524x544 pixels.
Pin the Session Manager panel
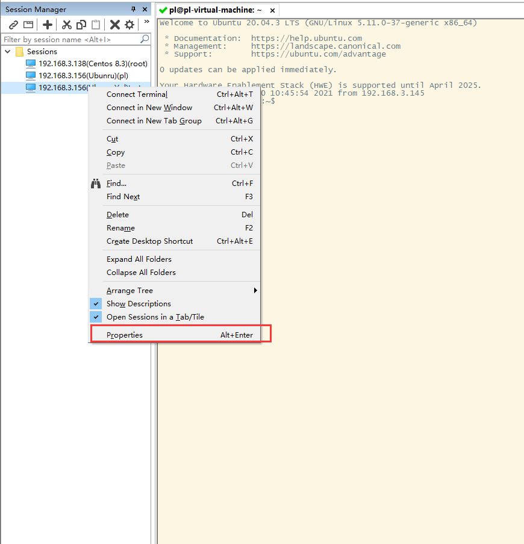[x=133, y=10]
